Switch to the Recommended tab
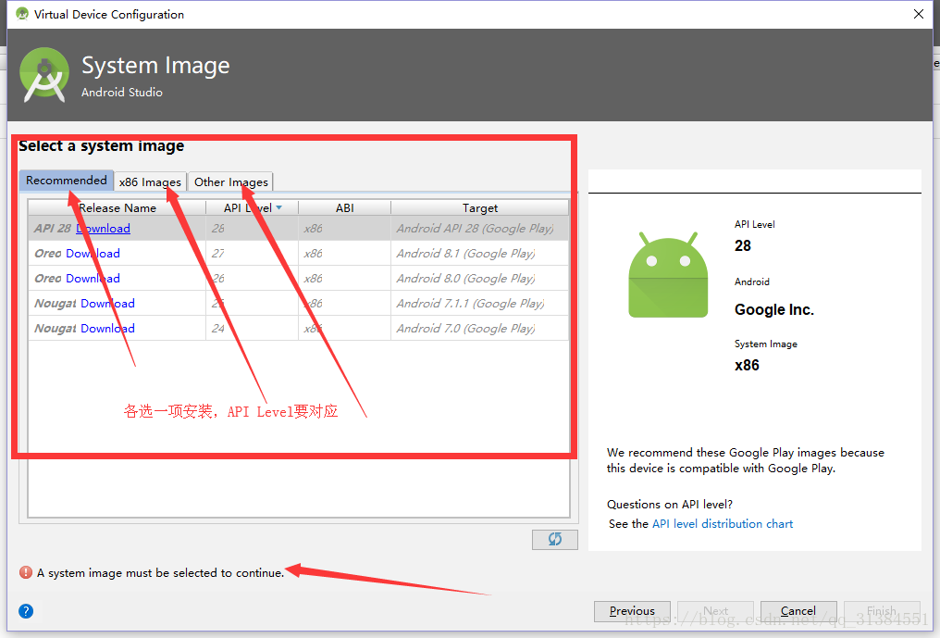 coord(66,180)
